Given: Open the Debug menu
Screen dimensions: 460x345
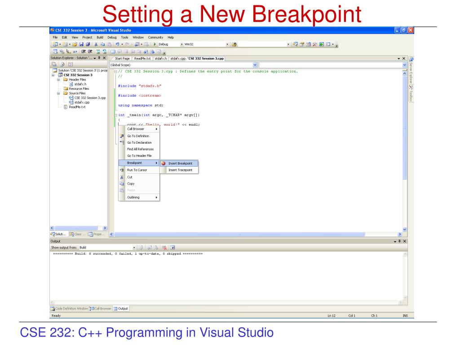Looking at the screenshot, I should [112, 37].
